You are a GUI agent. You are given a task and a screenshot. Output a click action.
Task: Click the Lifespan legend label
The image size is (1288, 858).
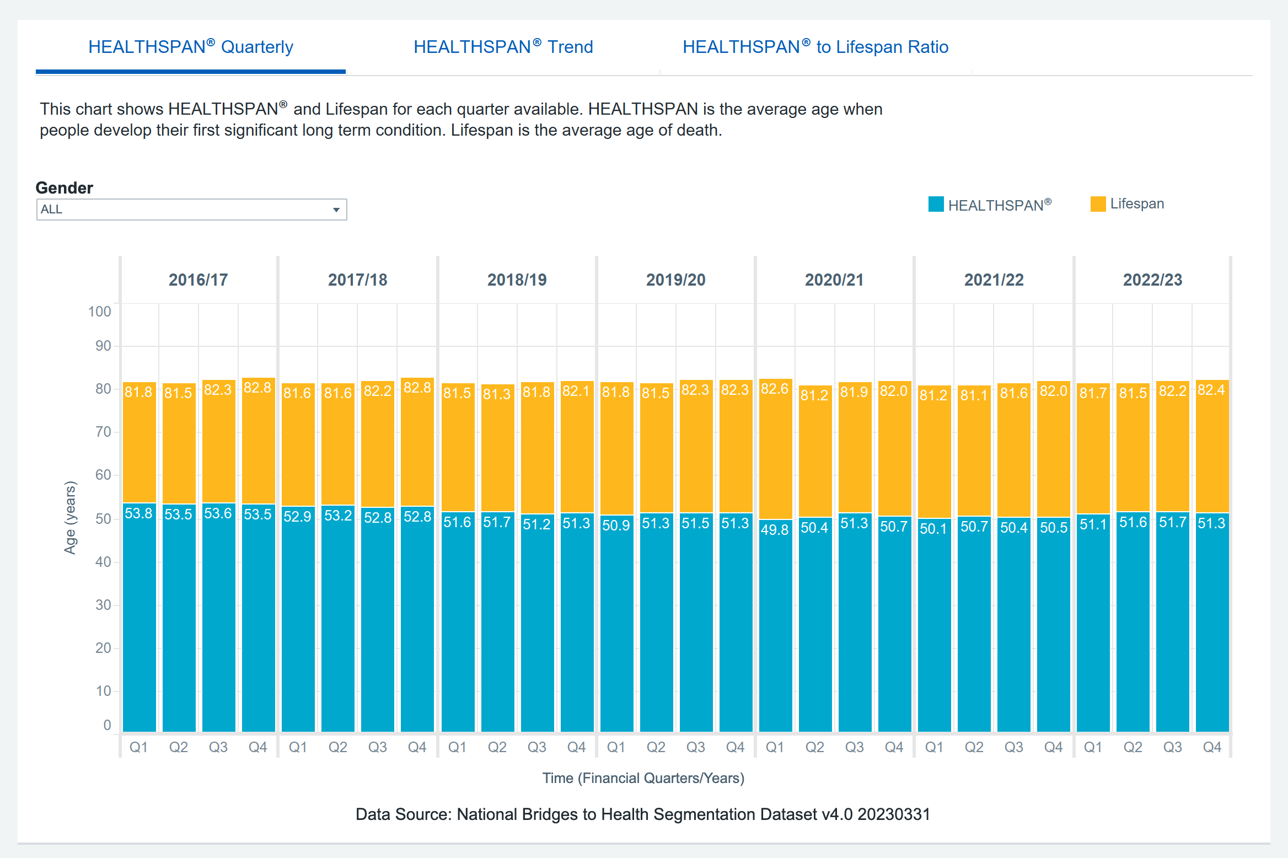pos(1137,204)
